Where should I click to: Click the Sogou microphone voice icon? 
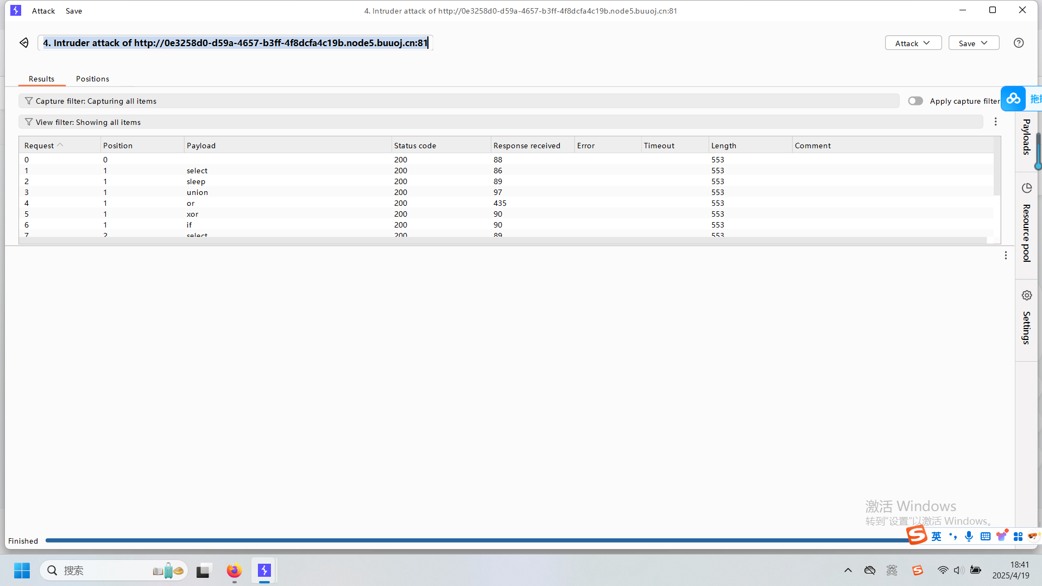[969, 537]
